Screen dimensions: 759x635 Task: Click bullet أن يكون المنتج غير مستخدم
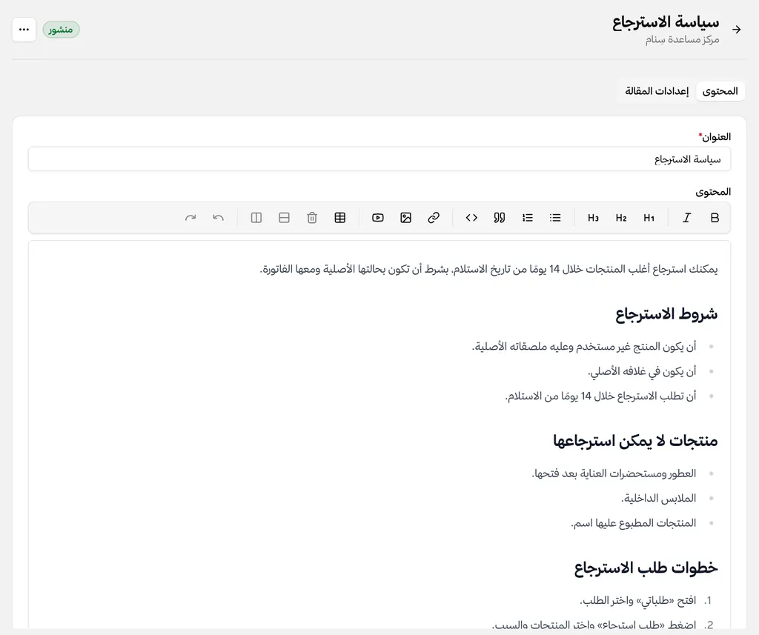pyautogui.click(x=584, y=347)
